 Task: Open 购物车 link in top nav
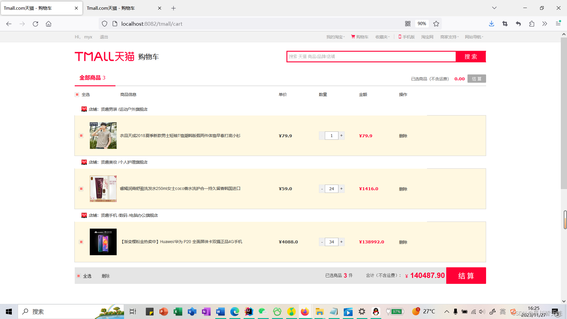[360, 37]
